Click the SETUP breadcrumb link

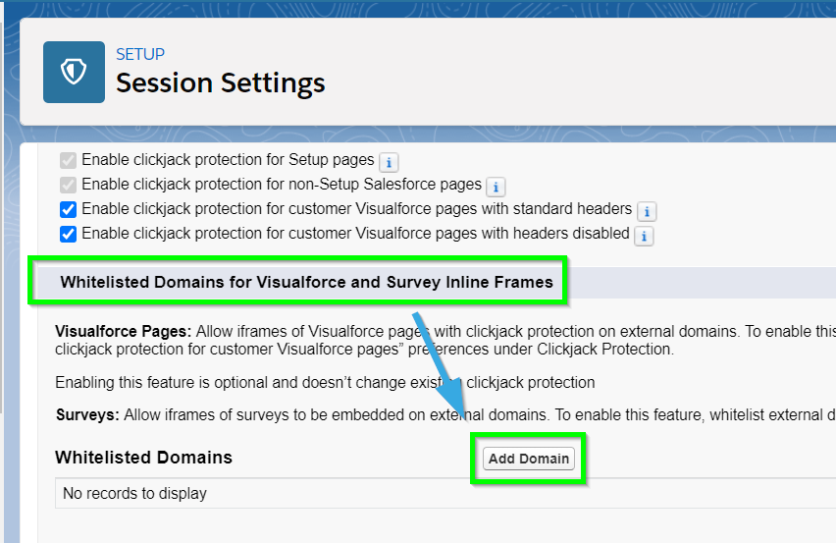click(x=140, y=54)
